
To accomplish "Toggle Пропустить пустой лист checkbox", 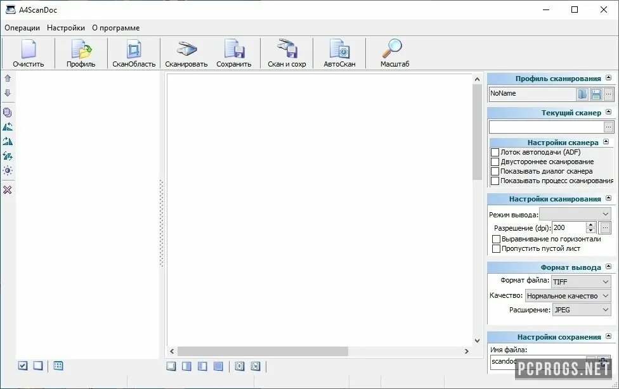I will [x=496, y=248].
